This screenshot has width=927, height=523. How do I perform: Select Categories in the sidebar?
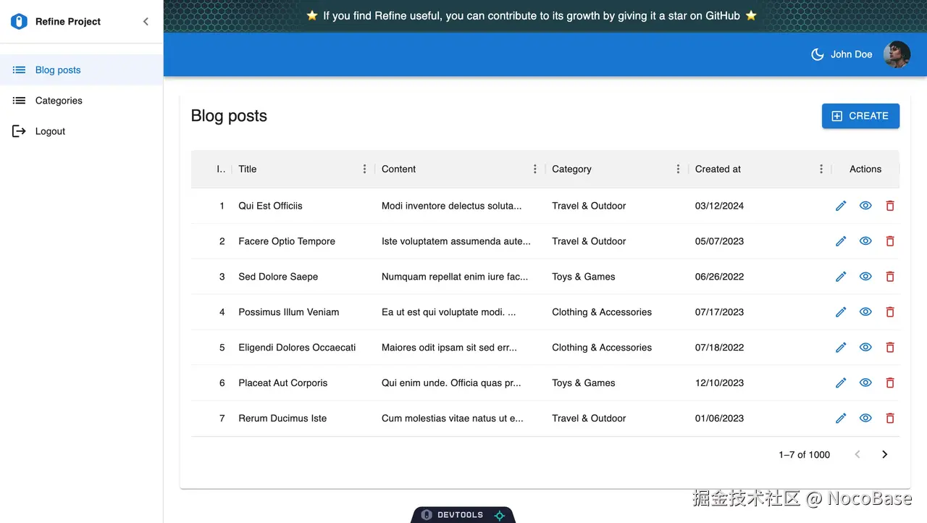pyautogui.click(x=59, y=101)
